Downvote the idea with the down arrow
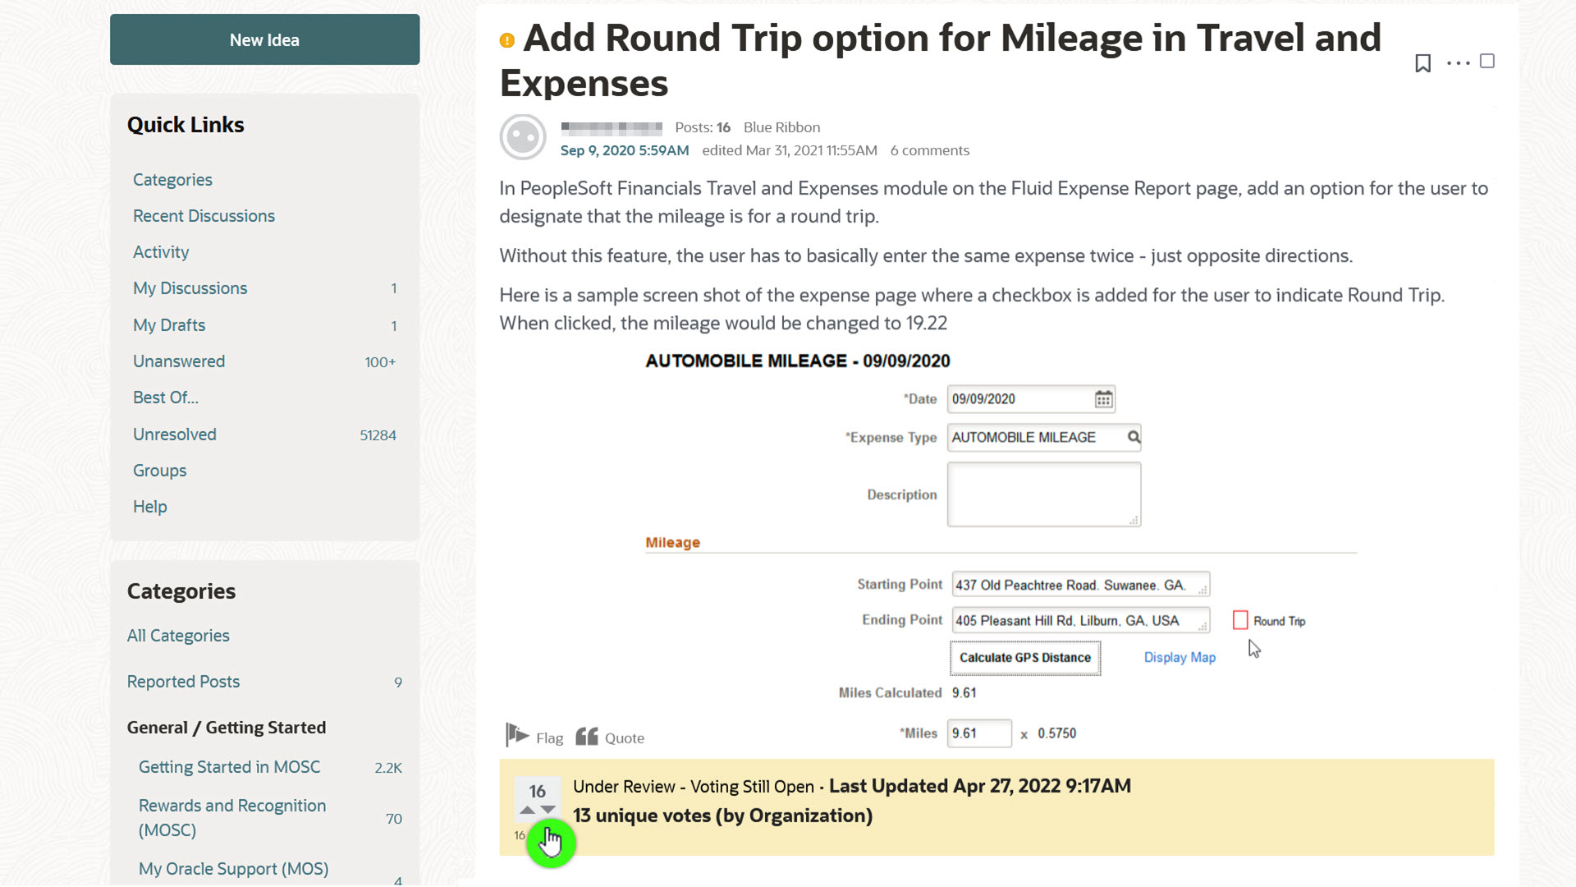This screenshot has height=887, width=1576. tap(547, 810)
